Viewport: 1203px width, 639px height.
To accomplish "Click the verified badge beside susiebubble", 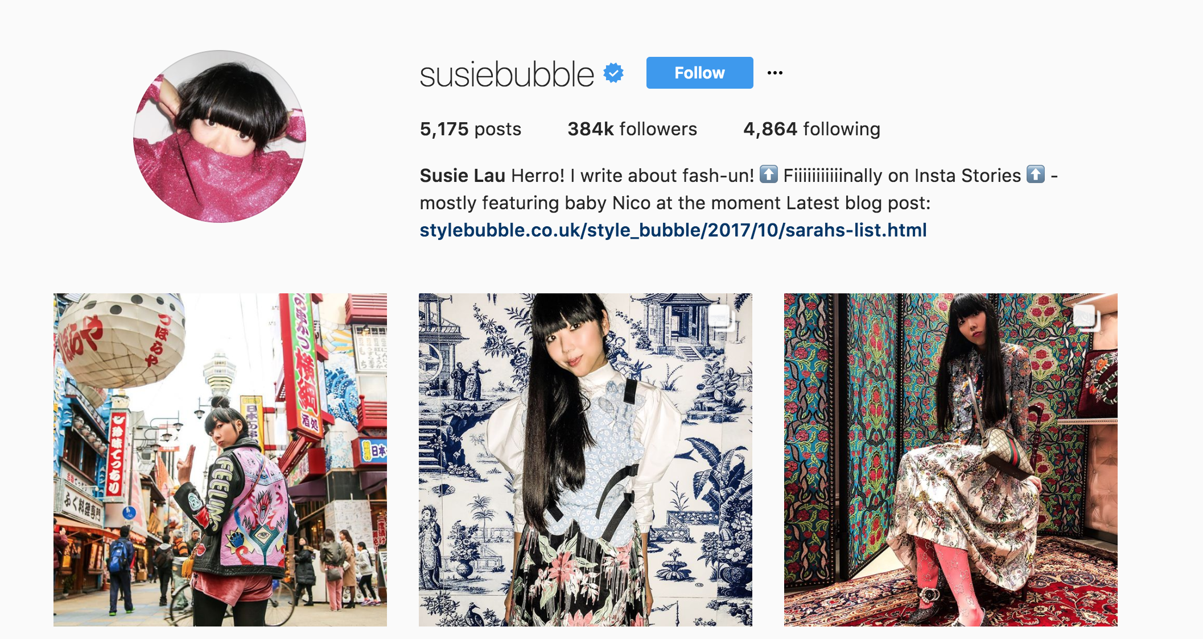I will (613, 73).
